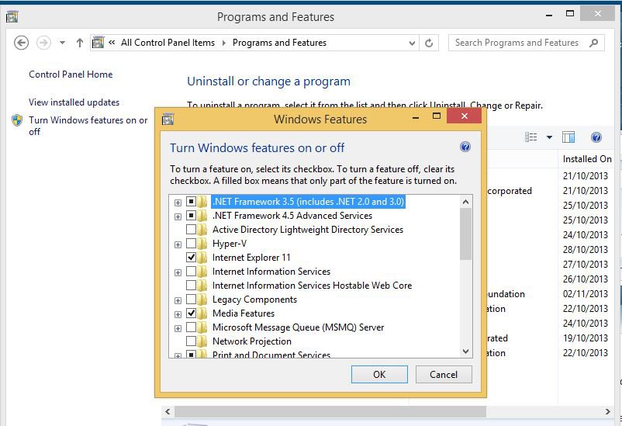The image size is (622, 426).
Task: Click the programs list scroll left arrow
Action: click(168, 411)
